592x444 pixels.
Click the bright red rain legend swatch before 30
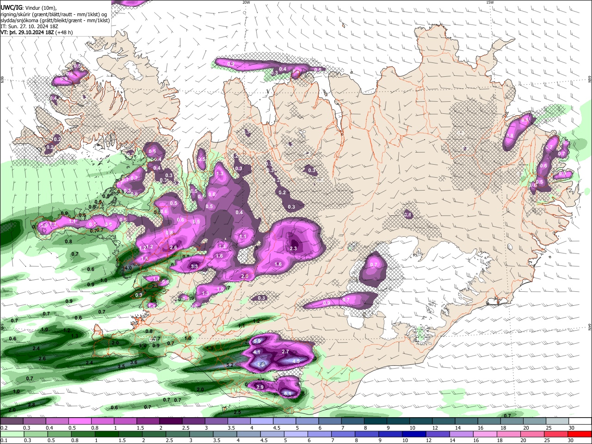pyautogui.click(x=579, y=434)
